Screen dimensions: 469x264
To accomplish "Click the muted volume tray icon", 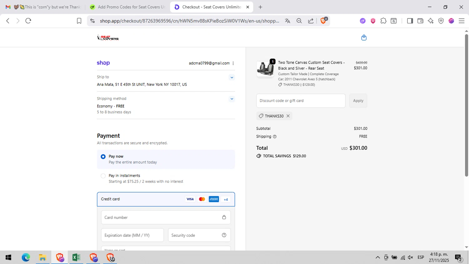I will [x=411, y=257].
